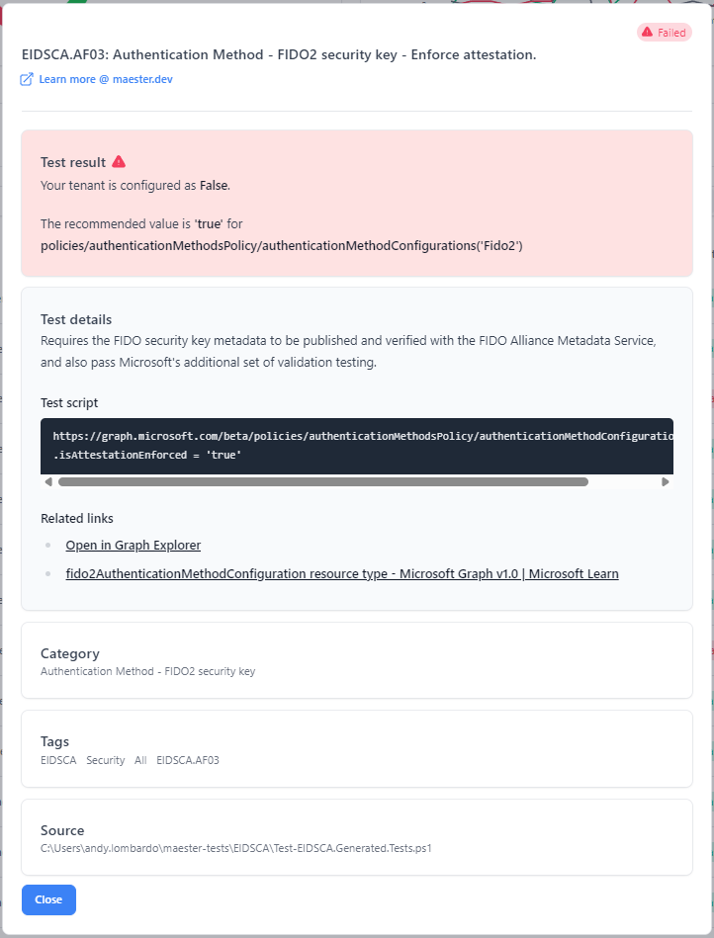Toggle the All tag

pyautogui.click(x=139, y=760)
